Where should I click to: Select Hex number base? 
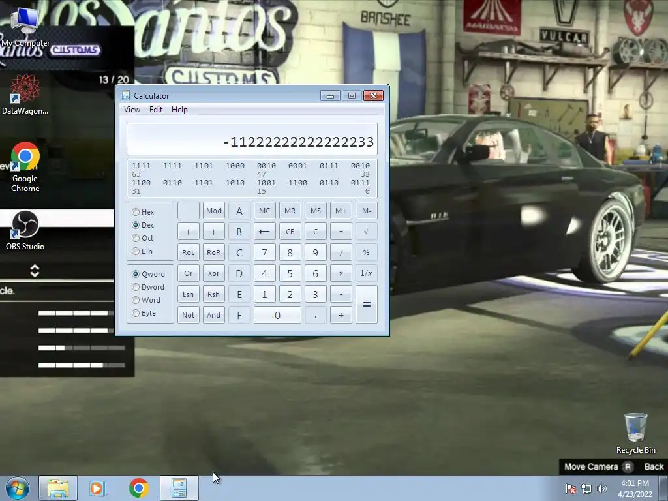tap(143, 212)
